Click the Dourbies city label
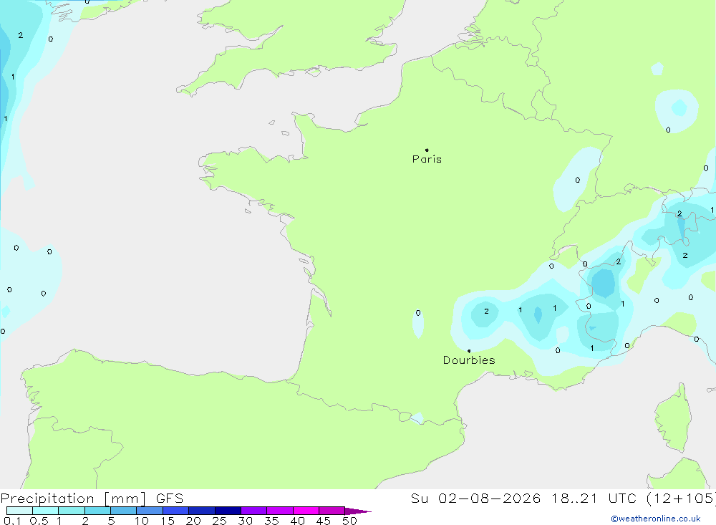This screenshot has height=525, width=716. click(x=469, y=360)
